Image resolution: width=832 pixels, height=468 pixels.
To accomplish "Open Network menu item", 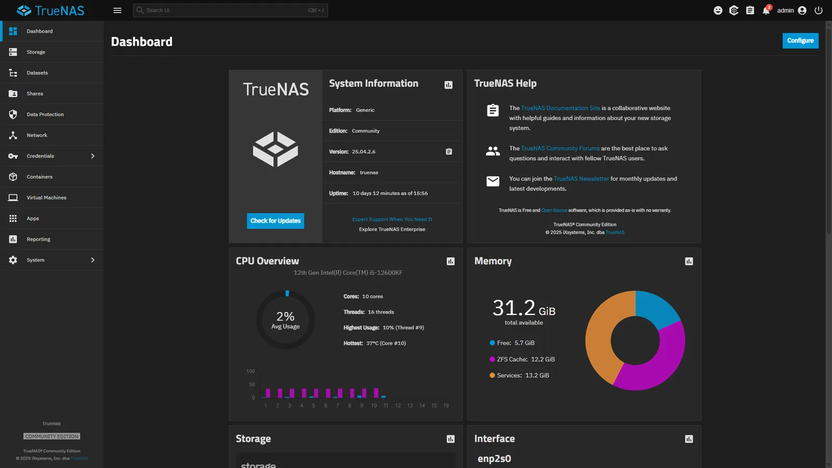I will click(52, 135).
